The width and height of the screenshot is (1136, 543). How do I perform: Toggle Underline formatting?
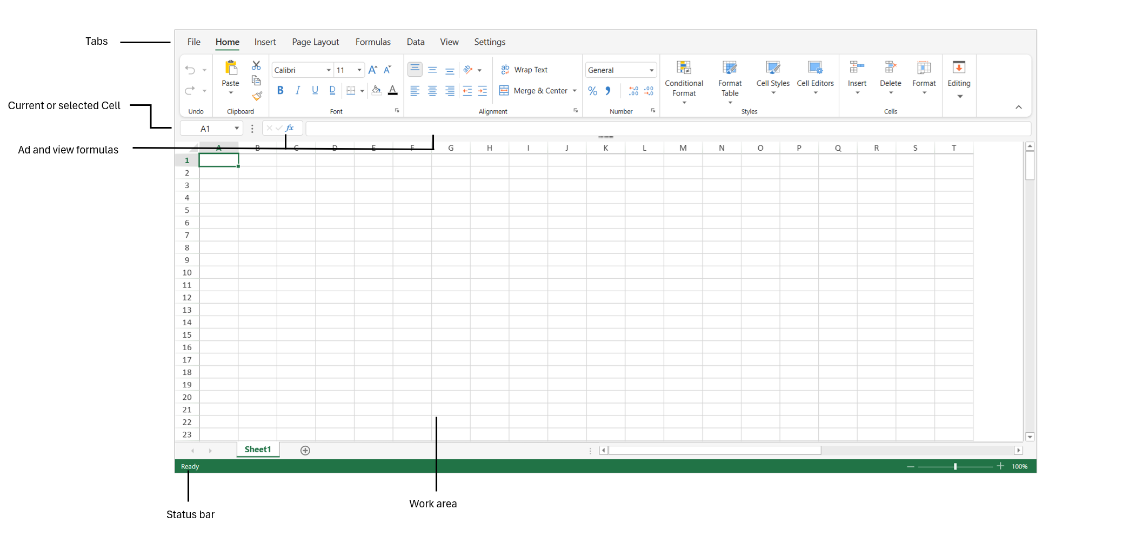pyautogui.click(x=315, y=91)
